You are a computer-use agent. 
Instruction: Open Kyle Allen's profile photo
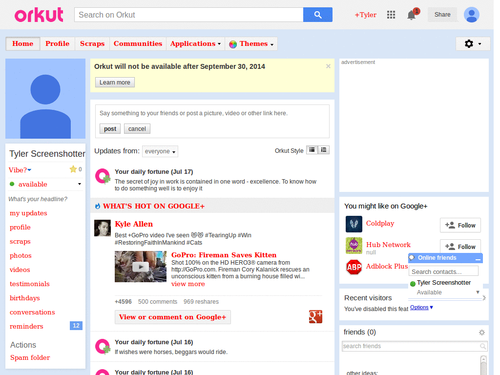(x=103, y=228)
